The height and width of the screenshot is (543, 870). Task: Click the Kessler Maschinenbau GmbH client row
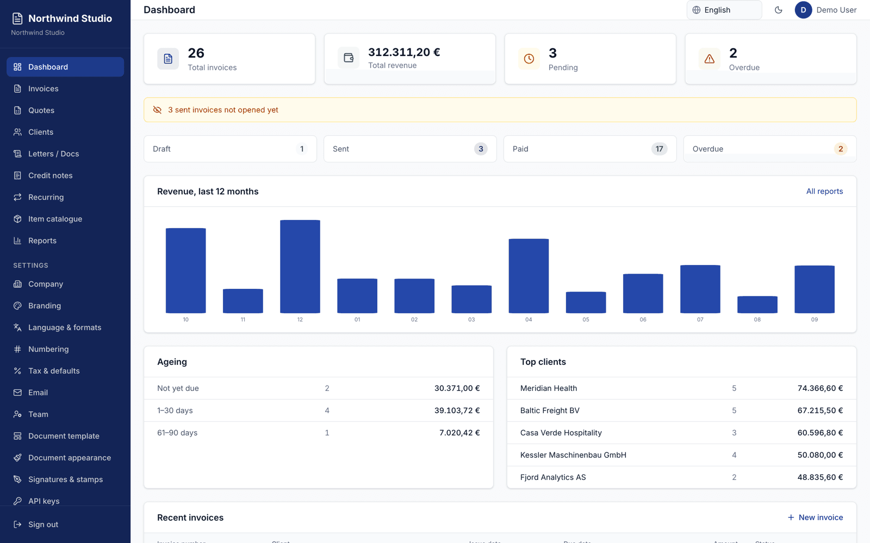(682, 455)
